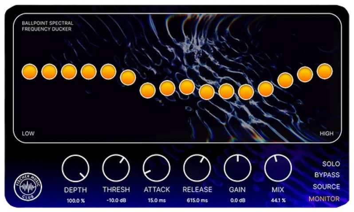Select the eighth orange band ball from left
354x212 pixels.
167,88
